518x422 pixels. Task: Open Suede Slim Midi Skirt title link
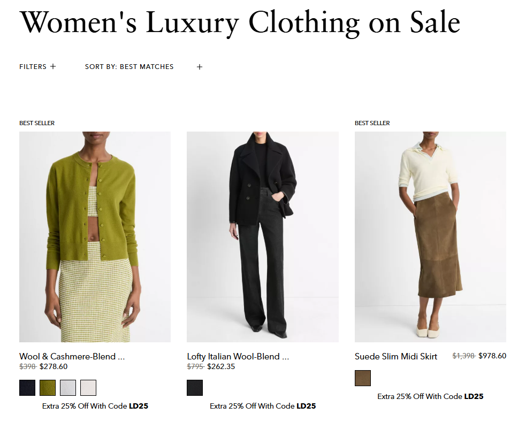pos(396,357)
